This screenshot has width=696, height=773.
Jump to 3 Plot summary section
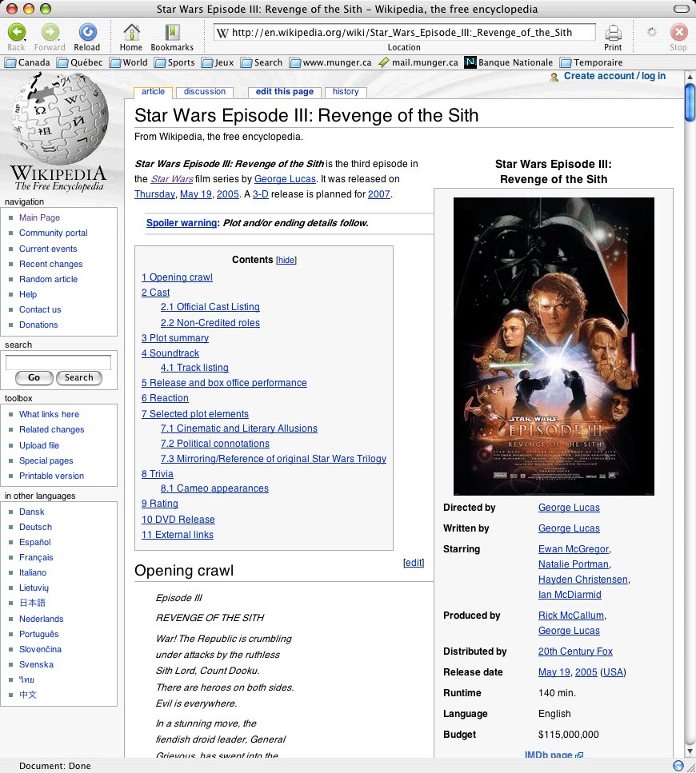(175, 338)
